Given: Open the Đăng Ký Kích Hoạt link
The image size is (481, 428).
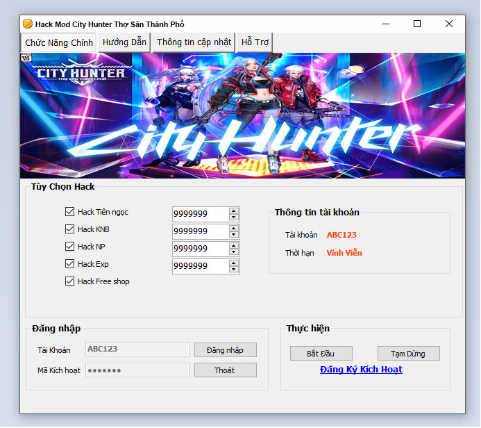Looking at the screenshot, I should 361,370.
